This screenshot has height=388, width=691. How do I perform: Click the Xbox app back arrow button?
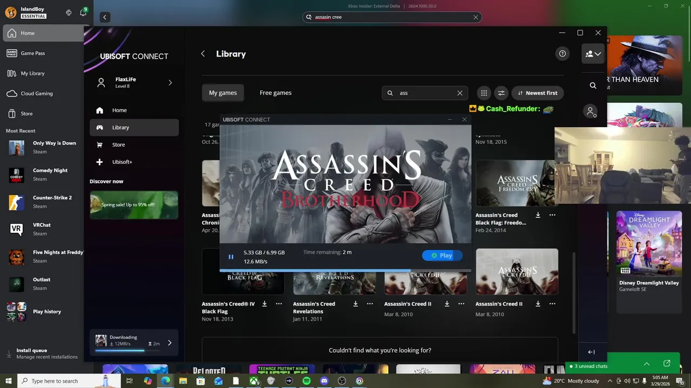[x=105, y=17]
